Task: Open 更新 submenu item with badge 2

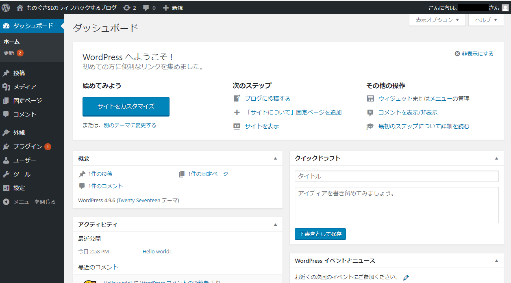Action: click(13, 53)
